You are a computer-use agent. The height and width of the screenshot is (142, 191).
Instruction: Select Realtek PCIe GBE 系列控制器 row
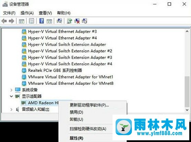tap(55, 71)
